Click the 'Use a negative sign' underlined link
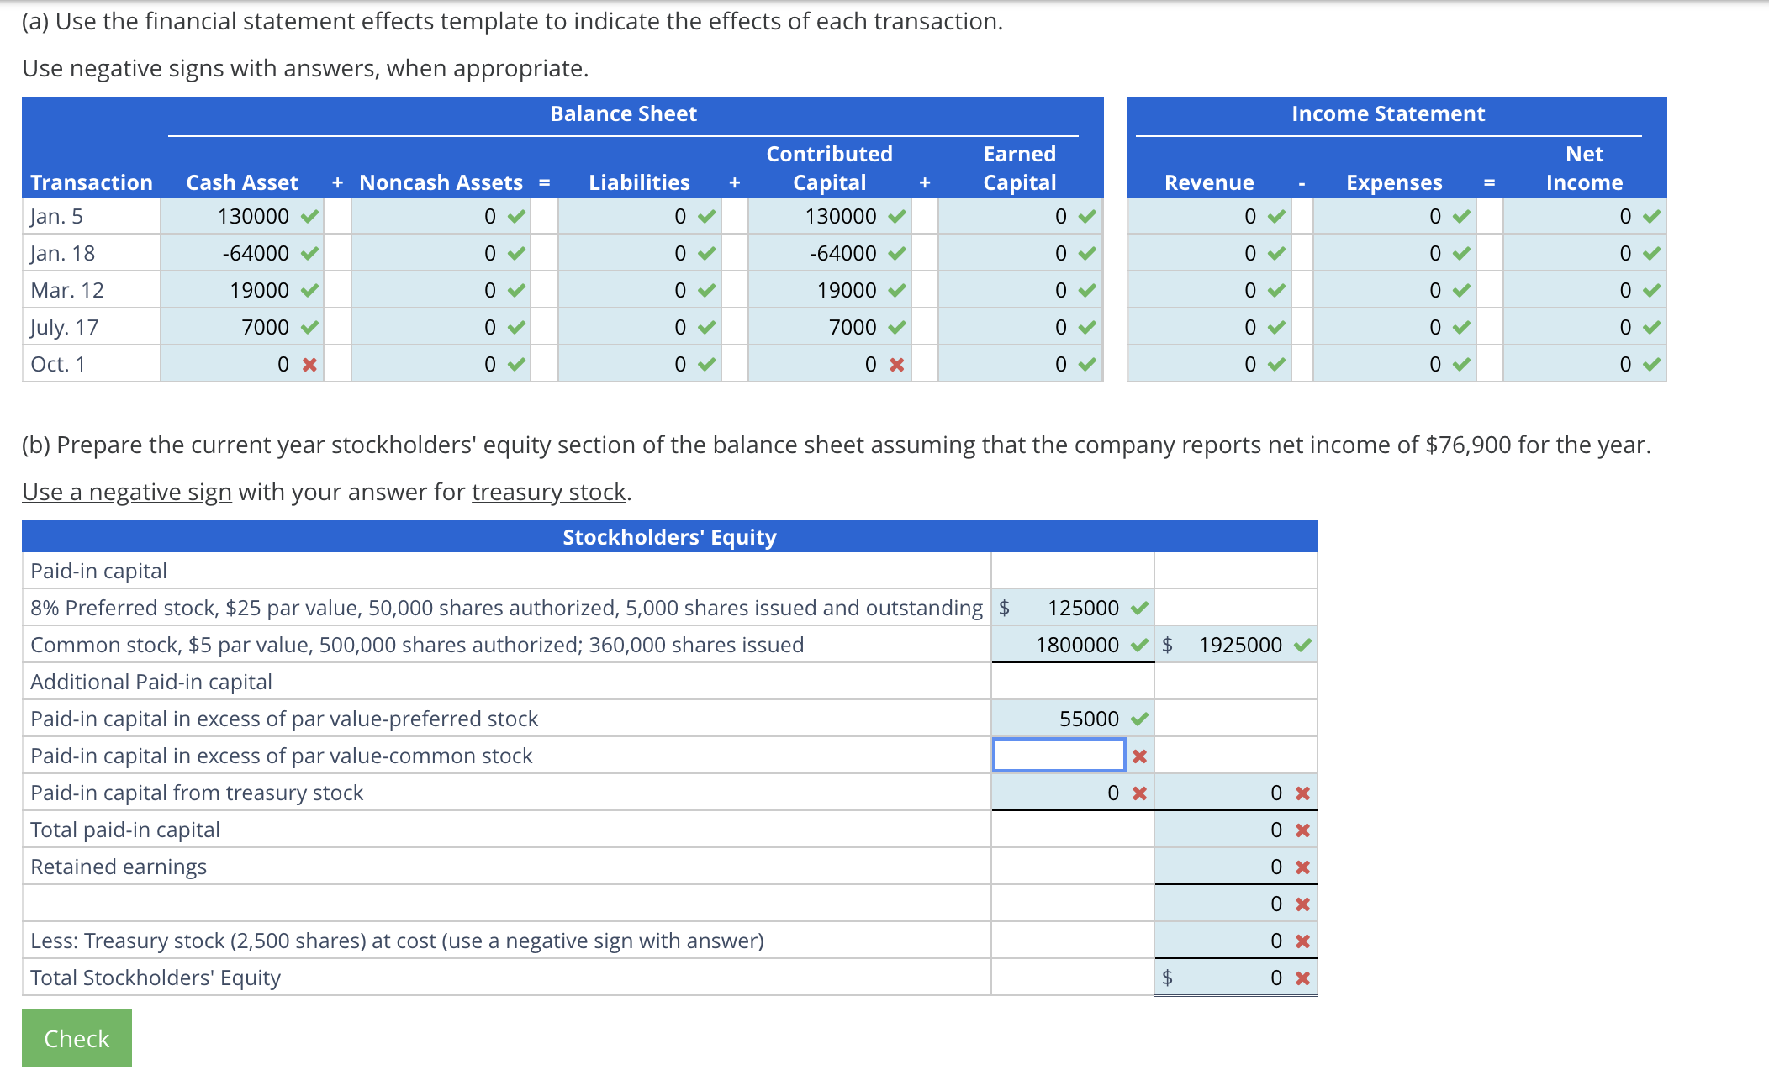The width and height of the screenshot is (1769, 1091). pos(127,492)
